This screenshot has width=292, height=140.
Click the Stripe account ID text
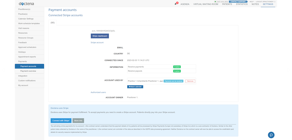103,31
